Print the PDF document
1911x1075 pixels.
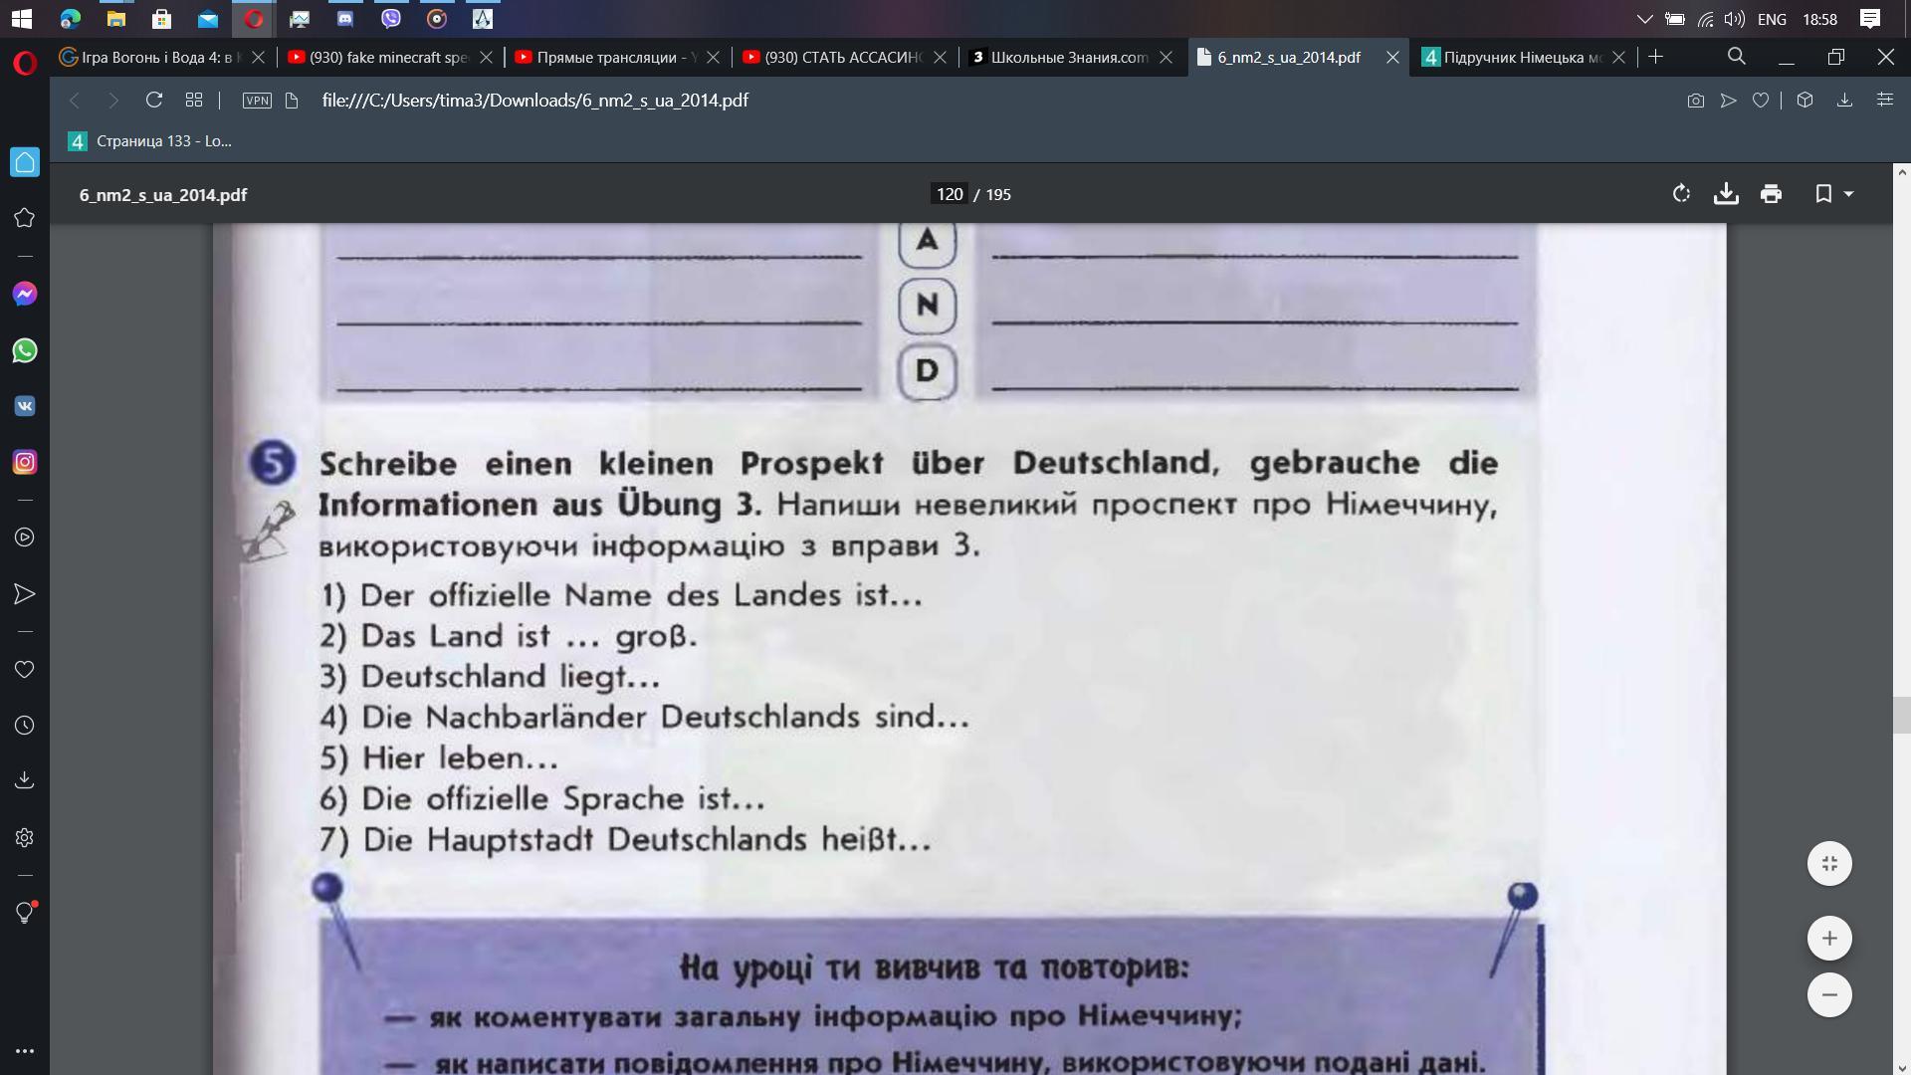[1771, 194]
